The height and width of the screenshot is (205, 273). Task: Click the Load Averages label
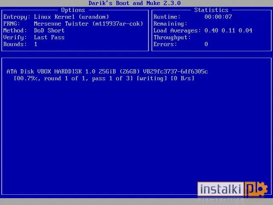pyautogui.click(x=177, y=30)
